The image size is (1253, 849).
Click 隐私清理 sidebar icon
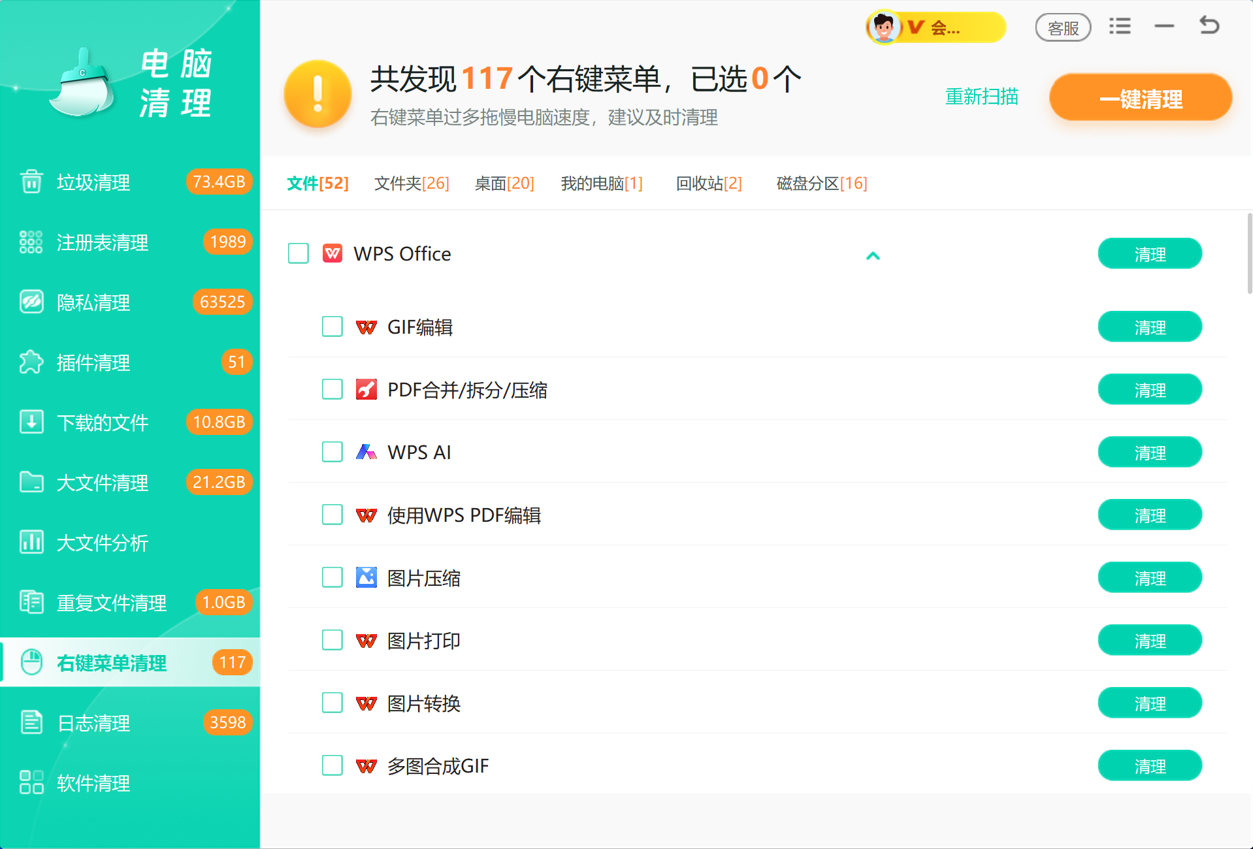click(31, 302)
